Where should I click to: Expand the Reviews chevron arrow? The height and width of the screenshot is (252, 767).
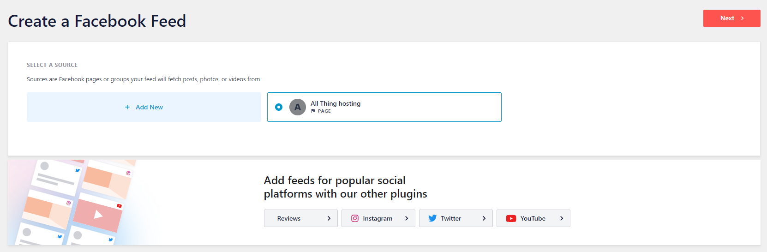(329, 218)
